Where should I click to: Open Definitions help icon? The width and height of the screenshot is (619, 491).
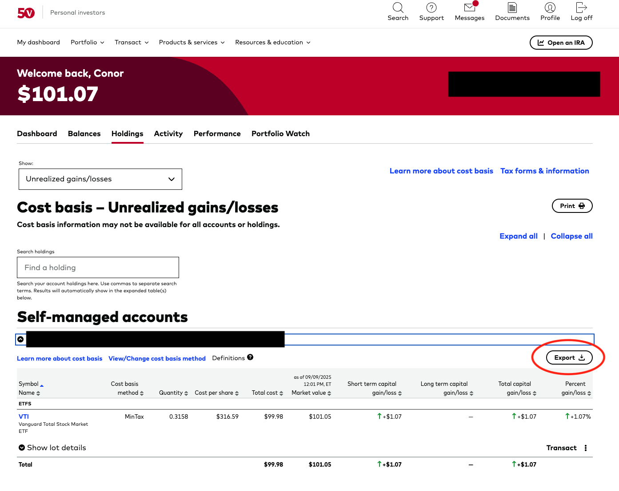tap(250, 357)
